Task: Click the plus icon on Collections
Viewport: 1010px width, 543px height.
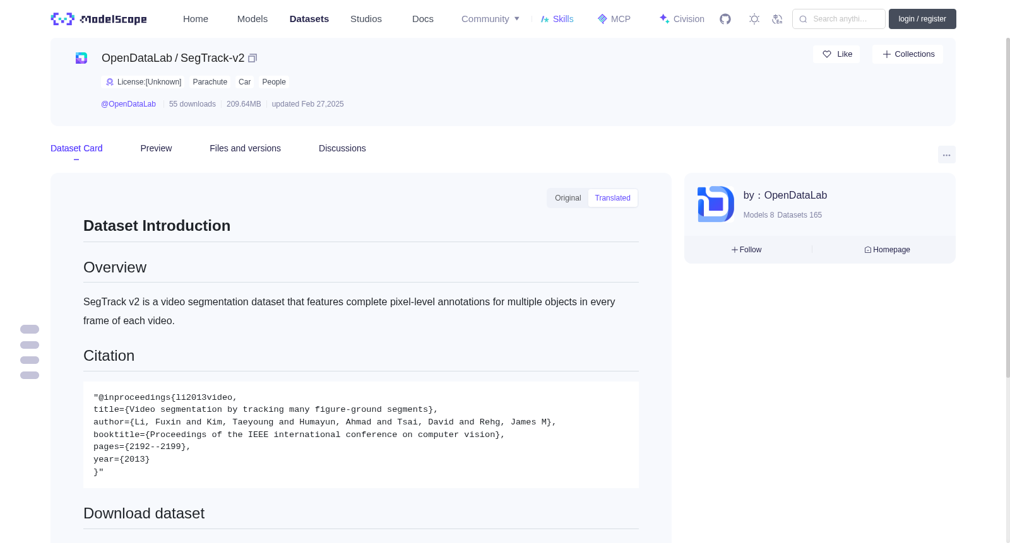Action: coord(887,54)
